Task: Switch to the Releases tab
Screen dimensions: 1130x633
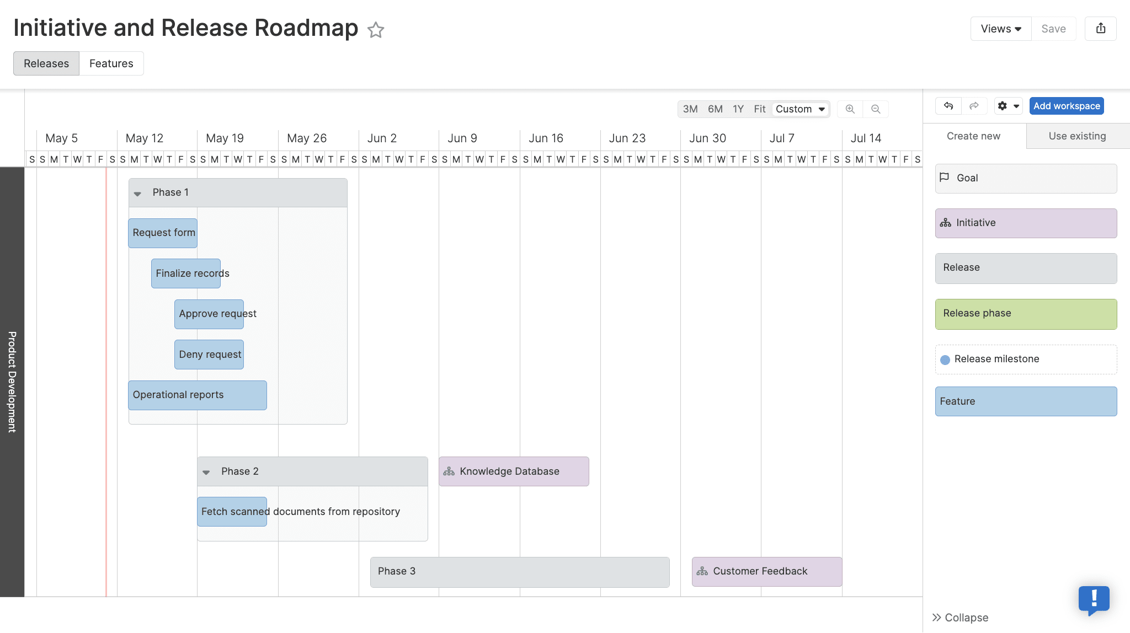Action: point(46,63)
